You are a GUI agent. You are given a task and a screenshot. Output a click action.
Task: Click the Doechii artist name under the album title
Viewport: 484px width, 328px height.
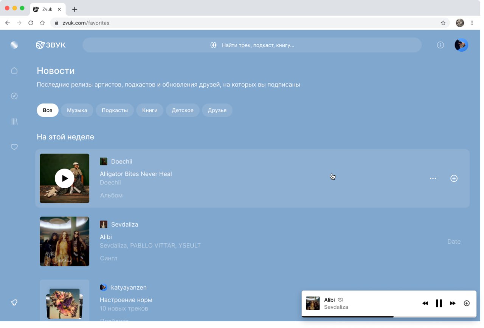tap(110, 183)
